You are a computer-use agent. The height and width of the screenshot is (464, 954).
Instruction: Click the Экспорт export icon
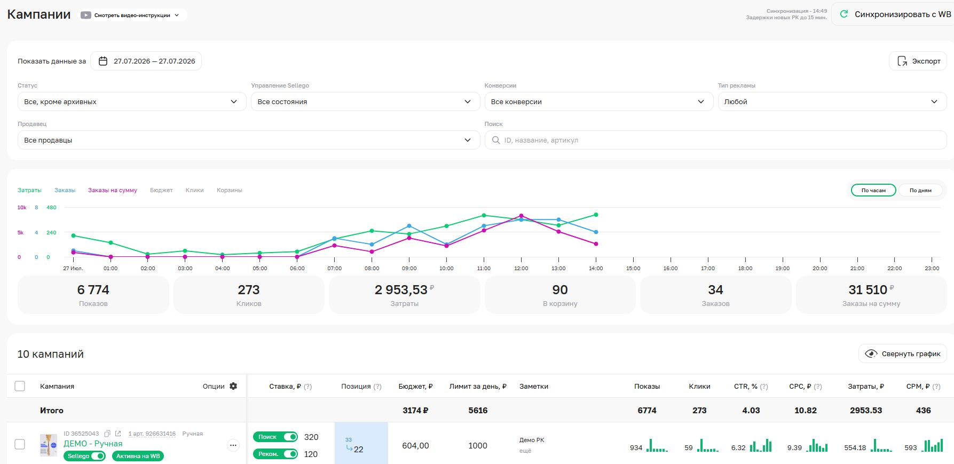pyautogui.click(x=902, y=61)
